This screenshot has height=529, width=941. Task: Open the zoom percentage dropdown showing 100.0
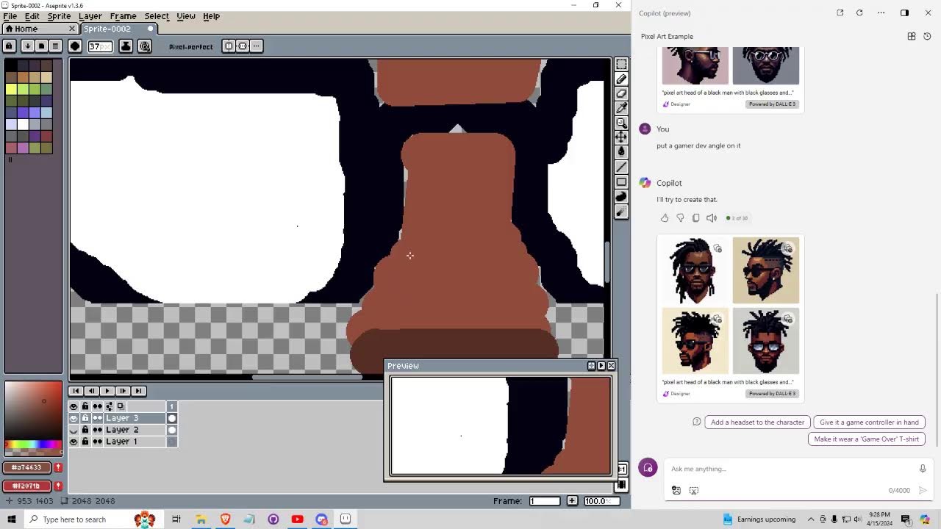pos(601,501)
